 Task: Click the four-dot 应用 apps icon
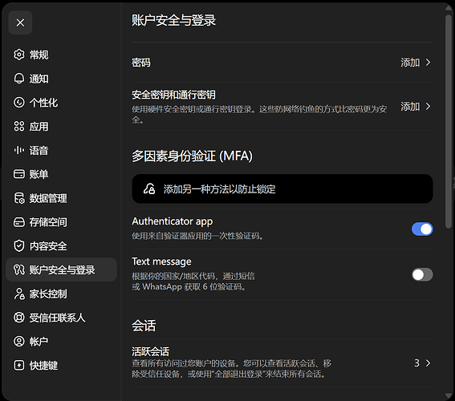tap(19, 127)
